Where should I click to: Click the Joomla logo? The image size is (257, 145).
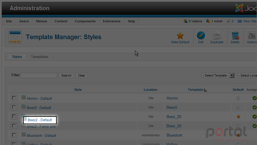pos(239,8)
